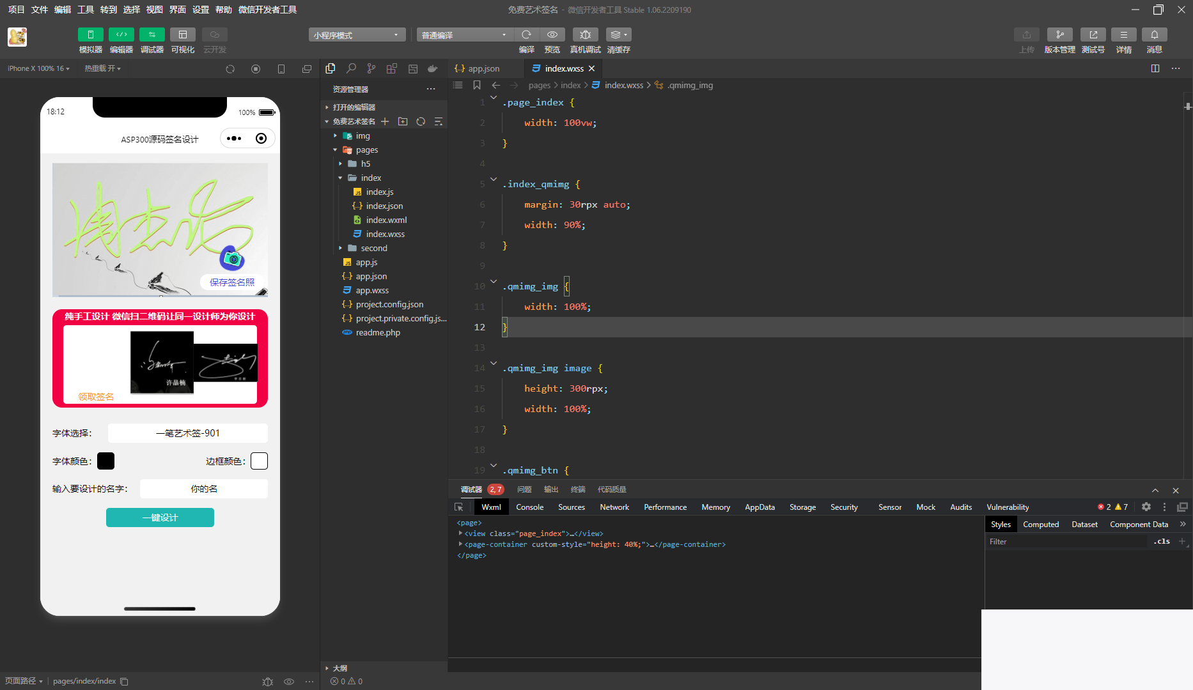
Task: Click the teal one-click design button
Action: [160, 517]
